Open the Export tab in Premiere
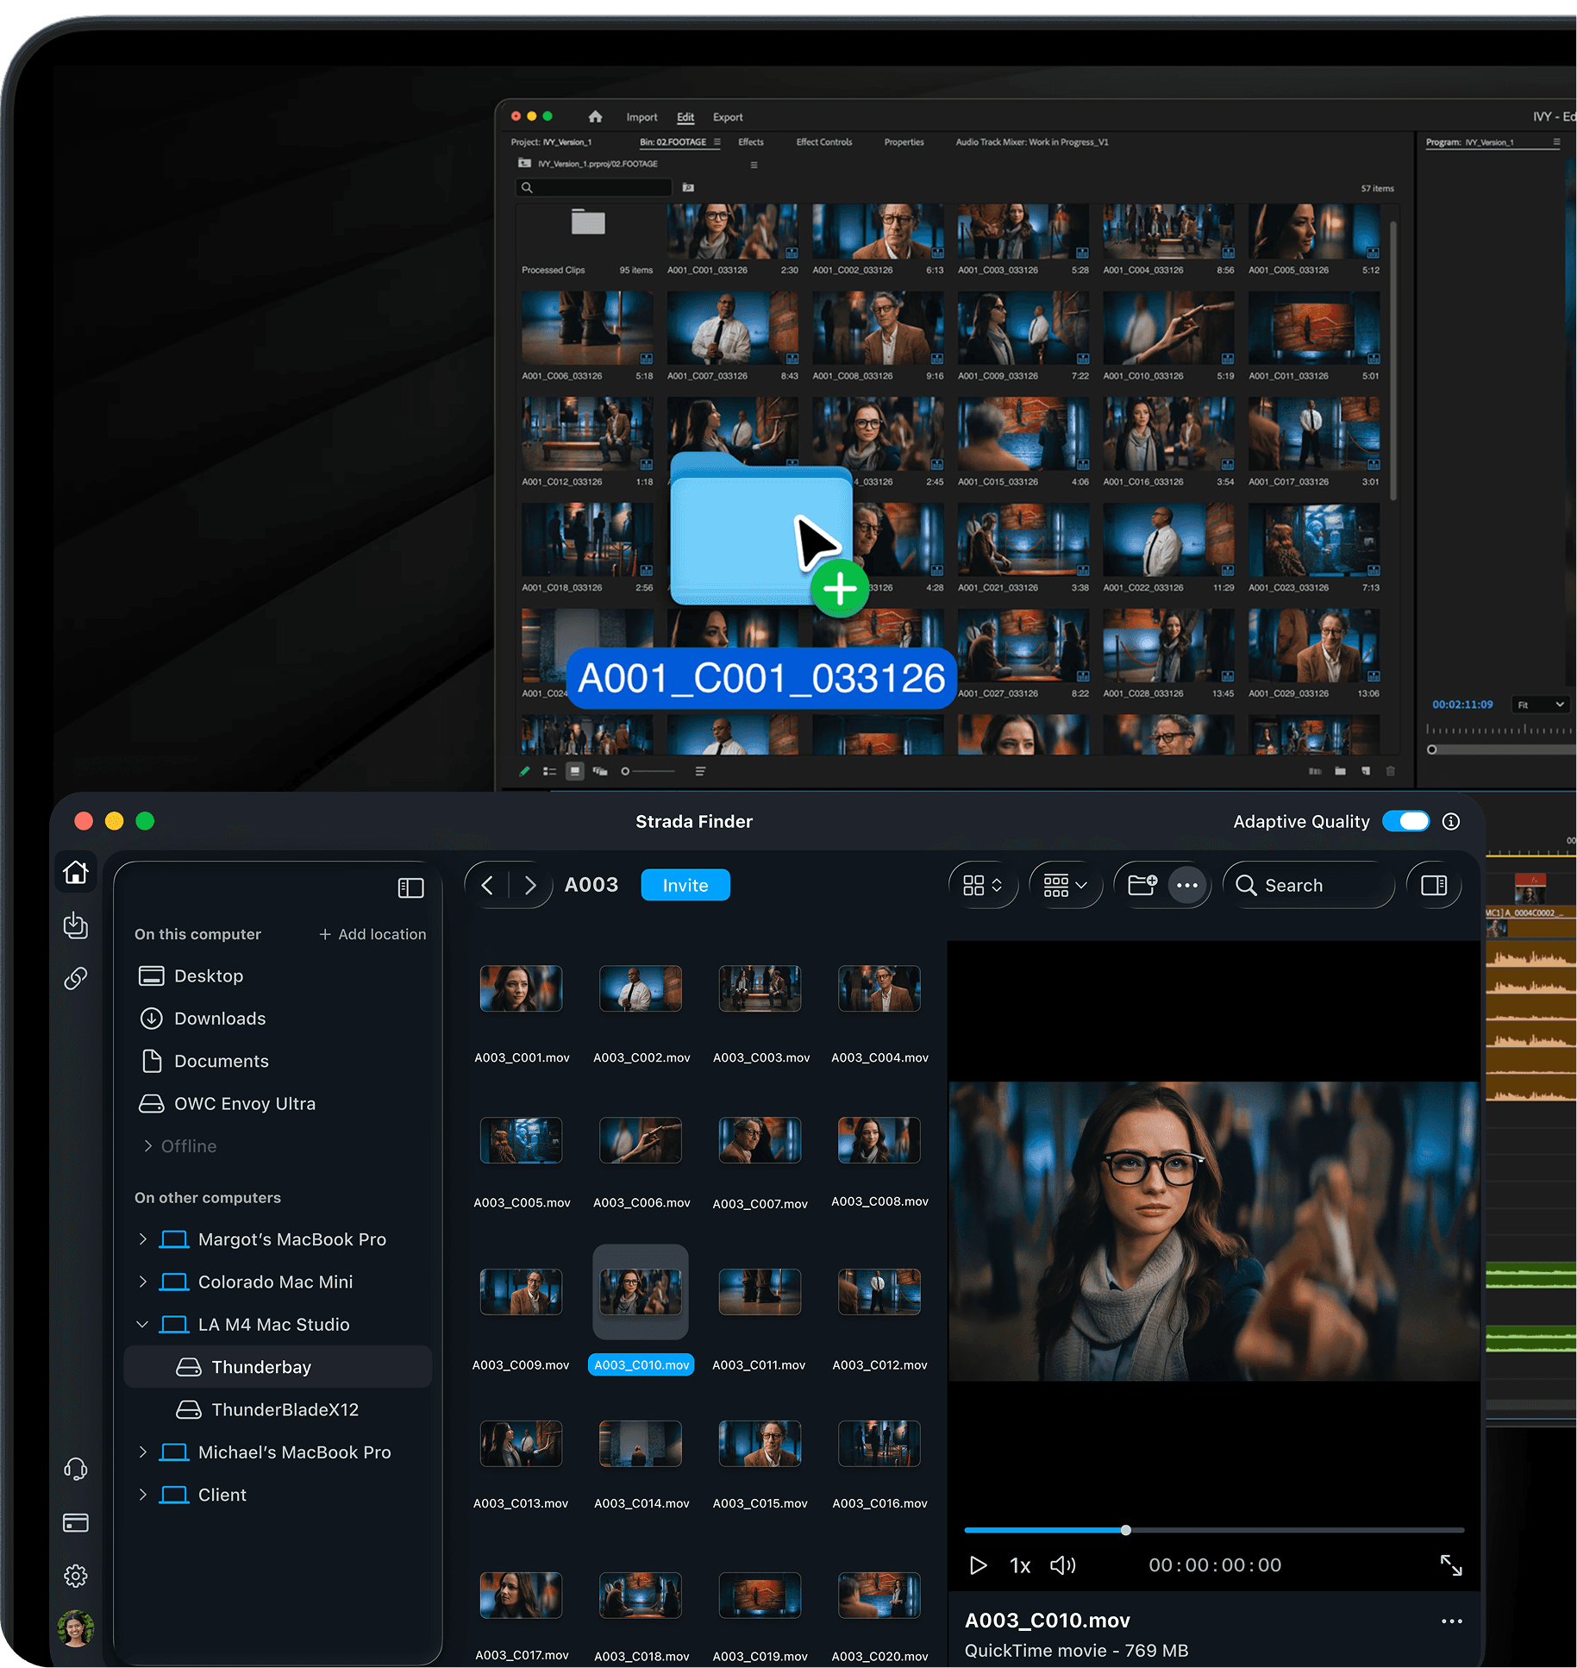The width and height of the screenshot is (1577, 1668). point(728,117)
